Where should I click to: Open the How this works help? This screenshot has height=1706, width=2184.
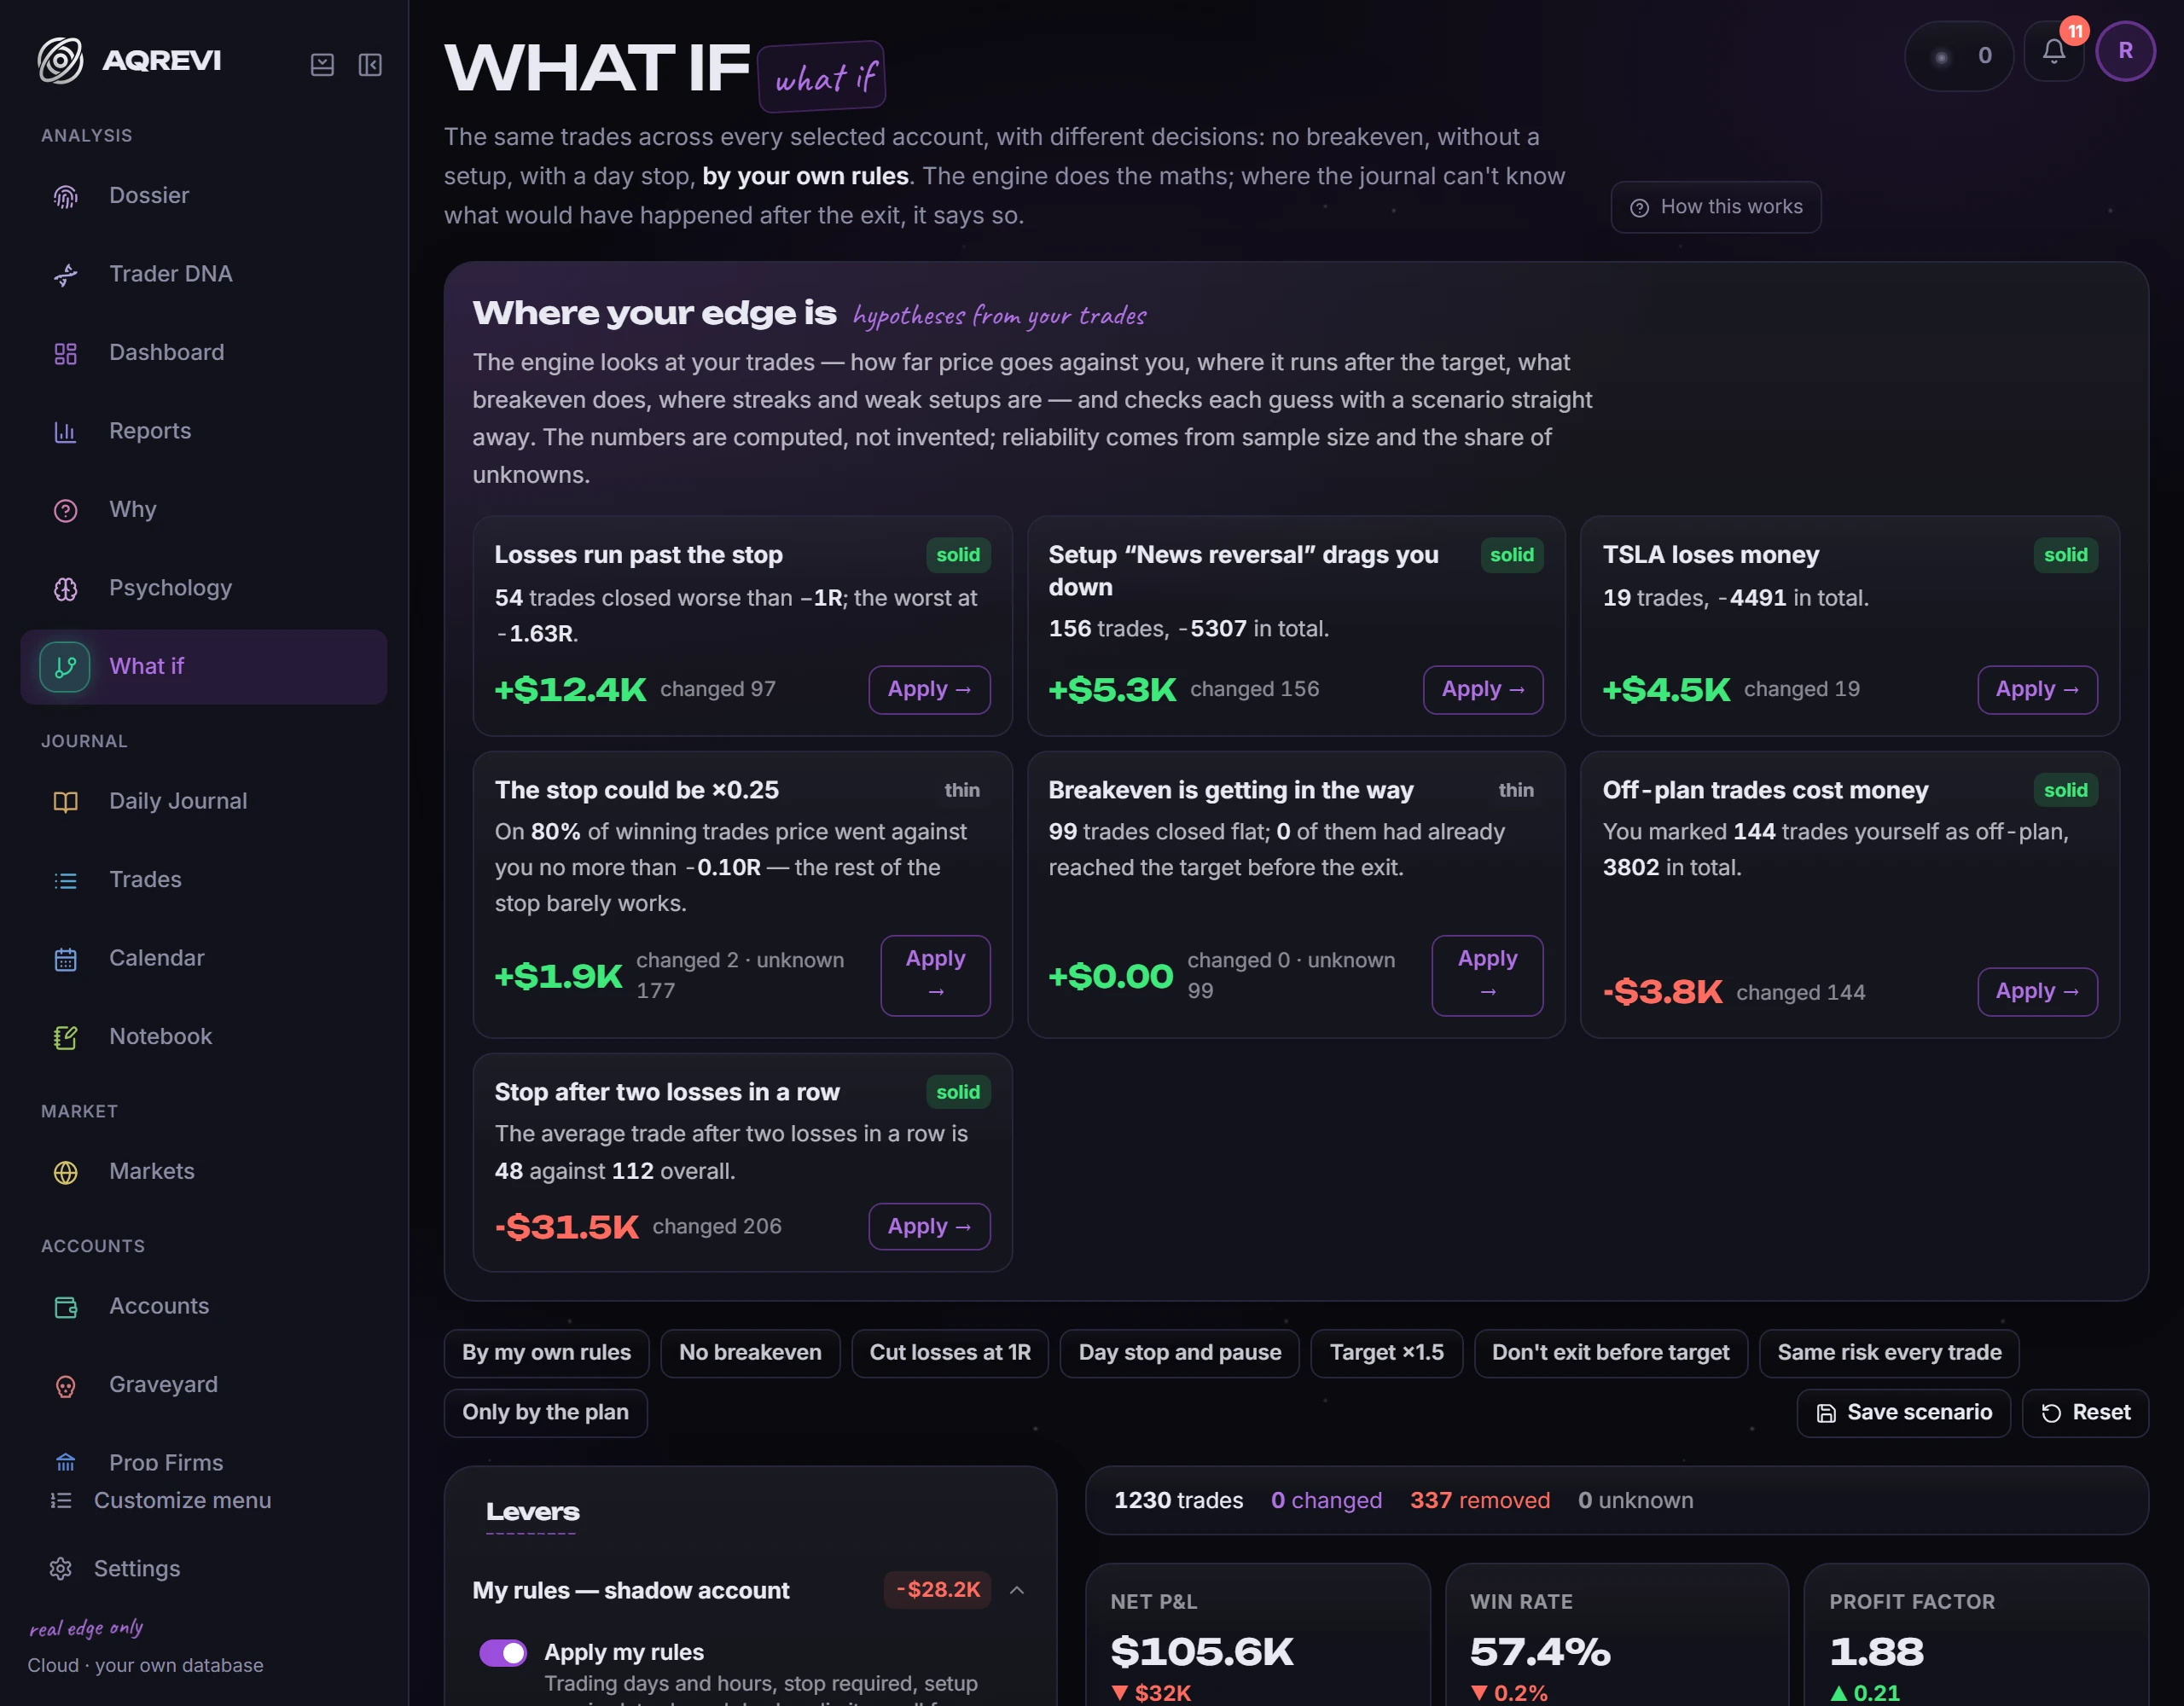tap(1715, 207)
